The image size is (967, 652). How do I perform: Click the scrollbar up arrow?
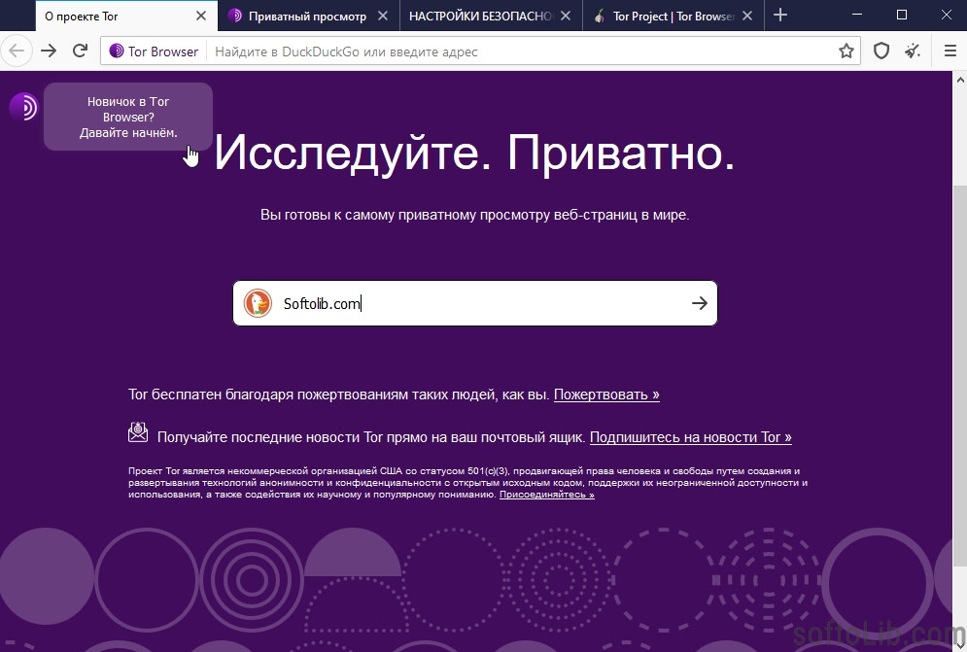(x=959, y=80)
